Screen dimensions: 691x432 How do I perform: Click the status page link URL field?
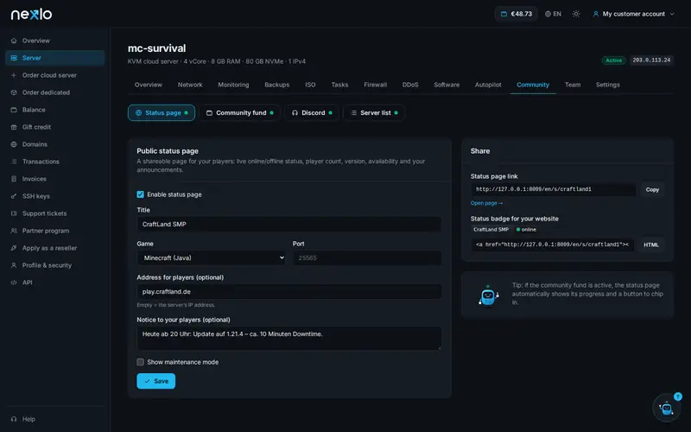pos(554,189)
